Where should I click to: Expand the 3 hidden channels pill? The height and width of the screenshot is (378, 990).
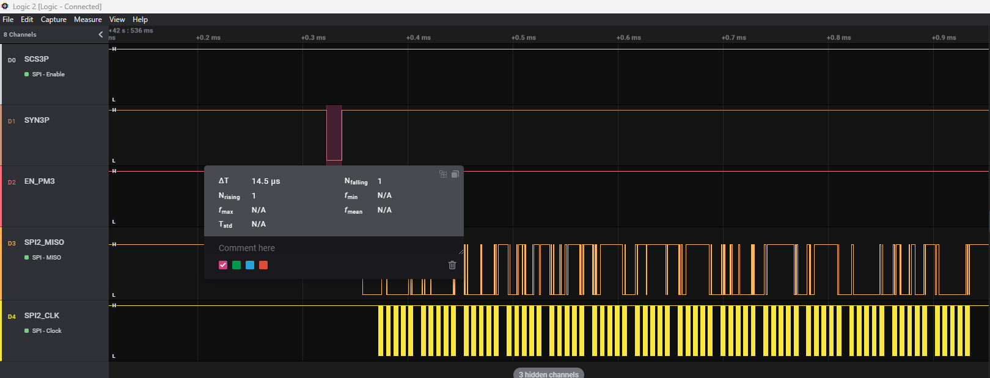point(548,374)
